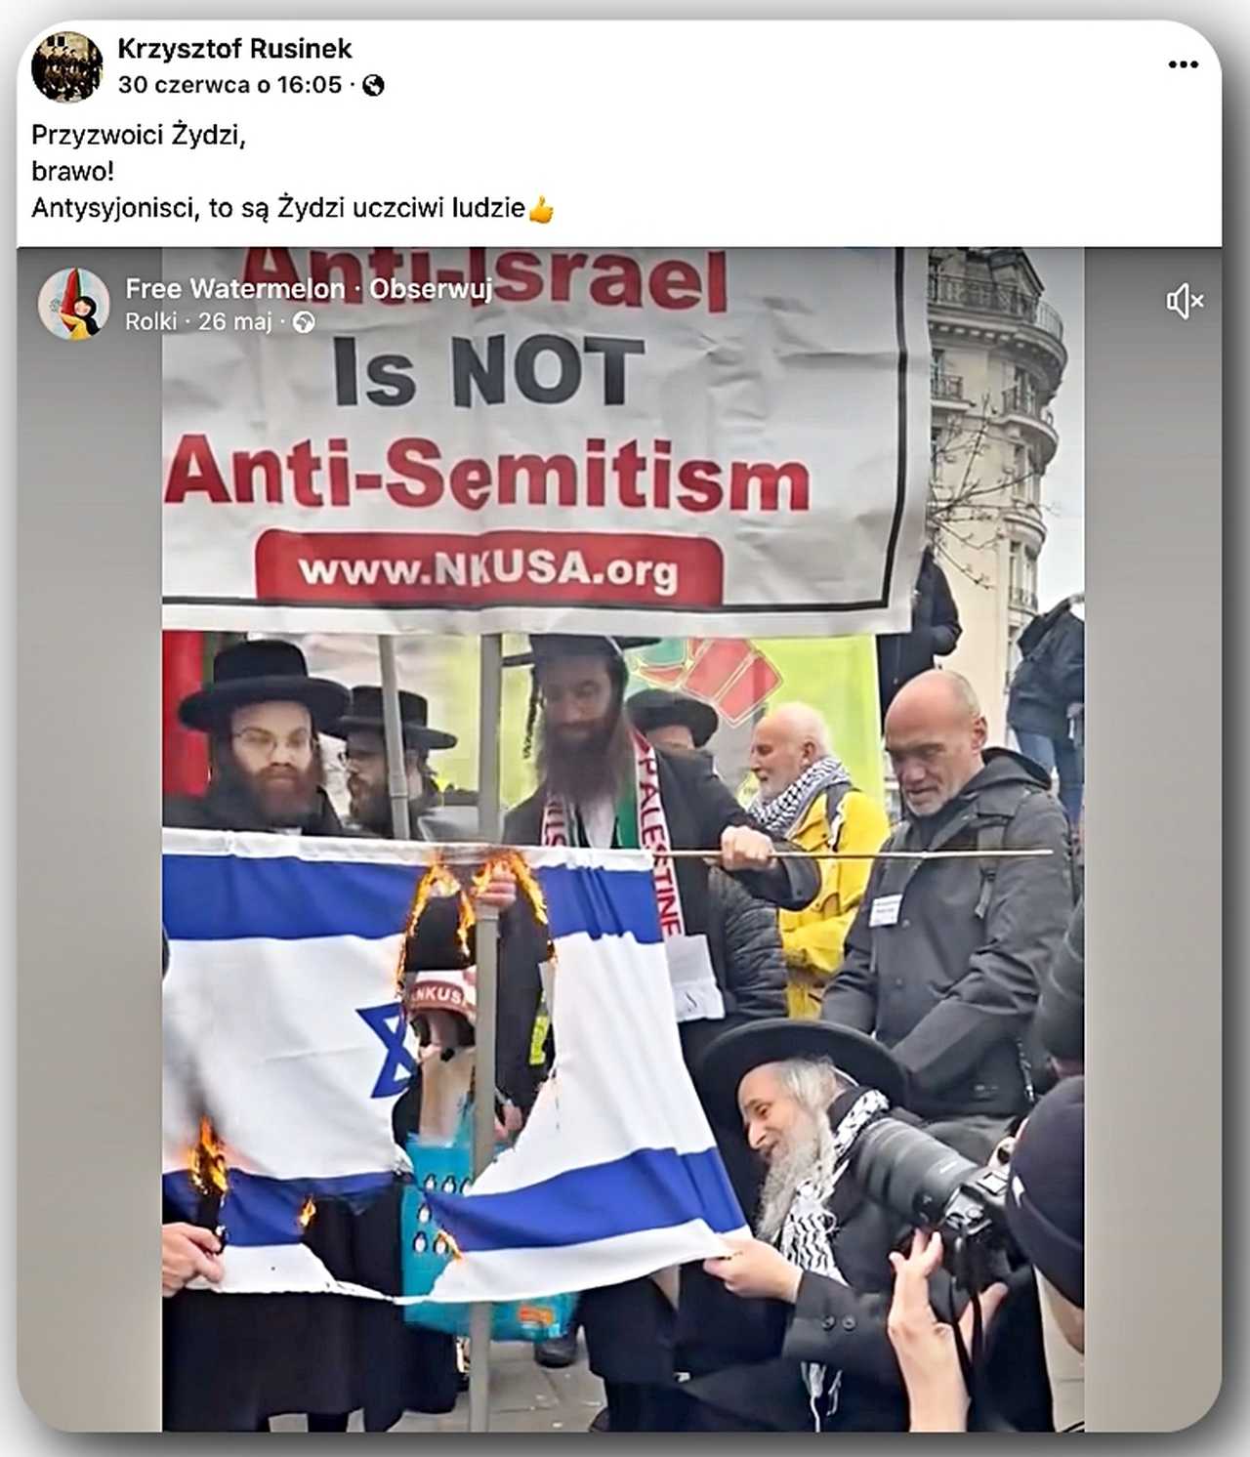
Task: Open the reel date 26 maj
Action: [234, 322]
